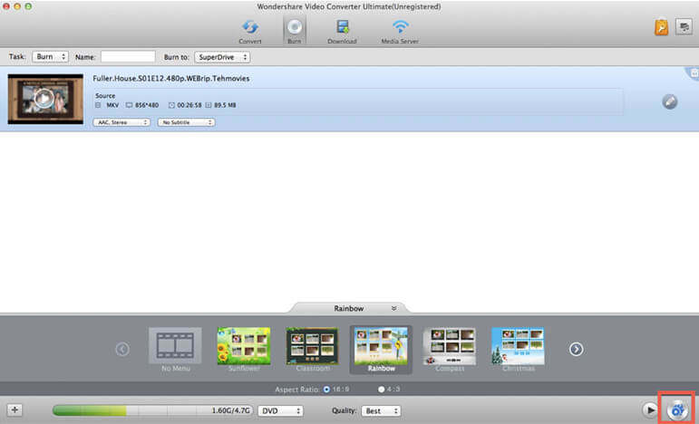Select the Classroom menu template
699x424 pixels.
tap(313, 350)
